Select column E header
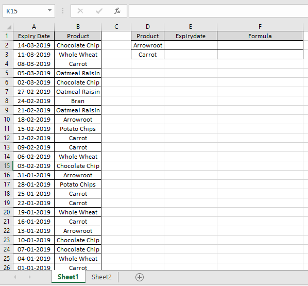The image size is (308, 286). pos(191,26)
